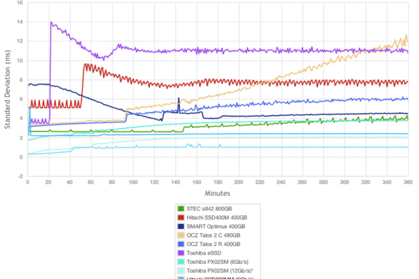Select the 'Hitachi SSD400M 400GB' legend label
Viewport: 419px width, 279px height.
pyautogui.click(x=217, y=217)
